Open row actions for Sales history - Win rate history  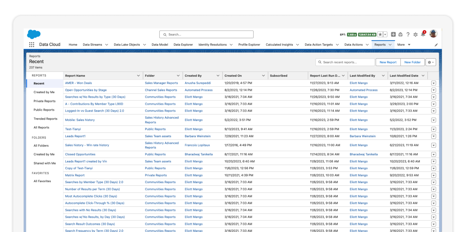pyautogui.click(x=434, y=145)
